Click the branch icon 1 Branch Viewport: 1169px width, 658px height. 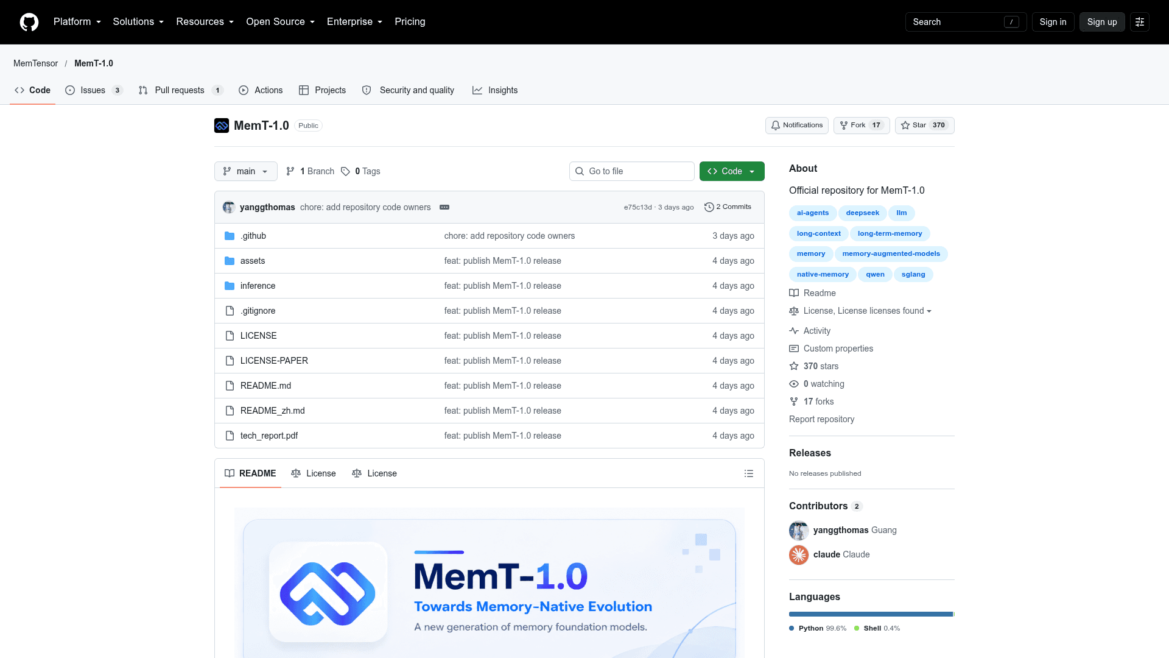coord(310,171)
